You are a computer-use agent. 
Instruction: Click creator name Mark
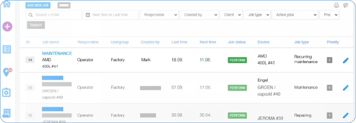[146, 60]
